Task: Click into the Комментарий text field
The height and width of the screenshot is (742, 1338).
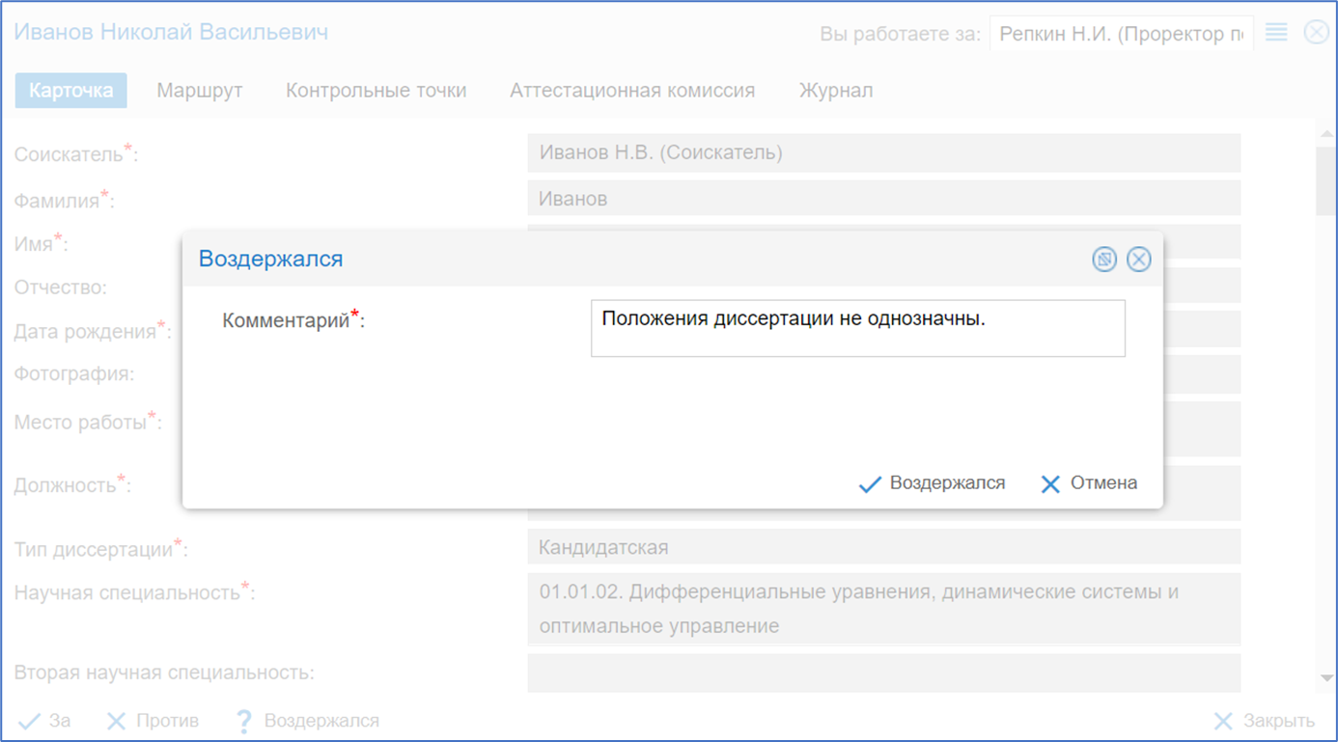Action: coord(857,329)
